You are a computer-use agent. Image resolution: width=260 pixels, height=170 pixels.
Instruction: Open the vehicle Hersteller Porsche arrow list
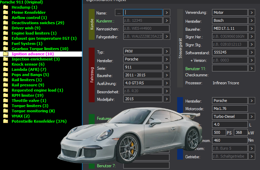click(167, 59)
